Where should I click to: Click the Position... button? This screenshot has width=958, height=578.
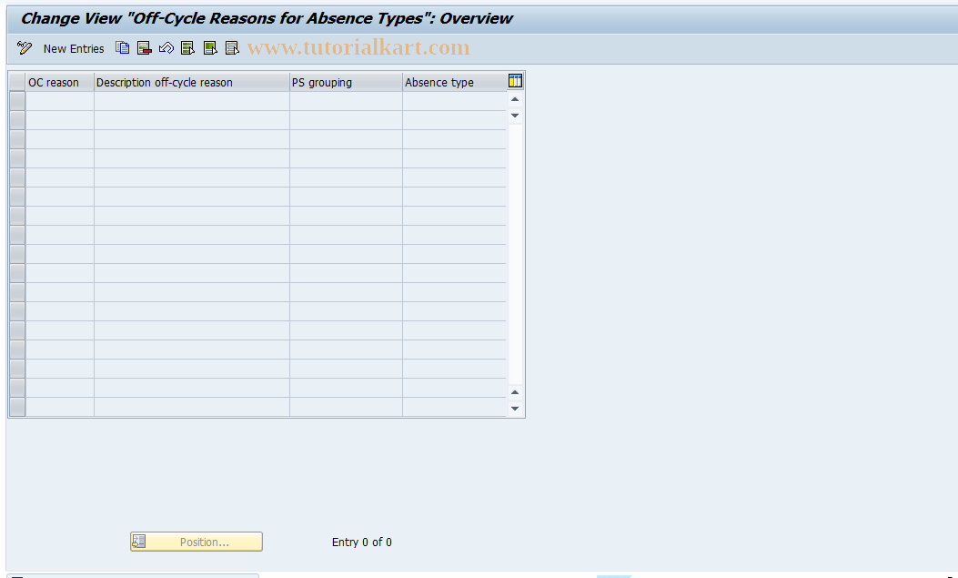pos(197,542)
